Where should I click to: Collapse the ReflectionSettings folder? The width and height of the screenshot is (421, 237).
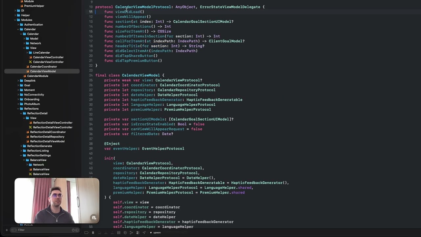pyautogui.click(x=21, y=155)
